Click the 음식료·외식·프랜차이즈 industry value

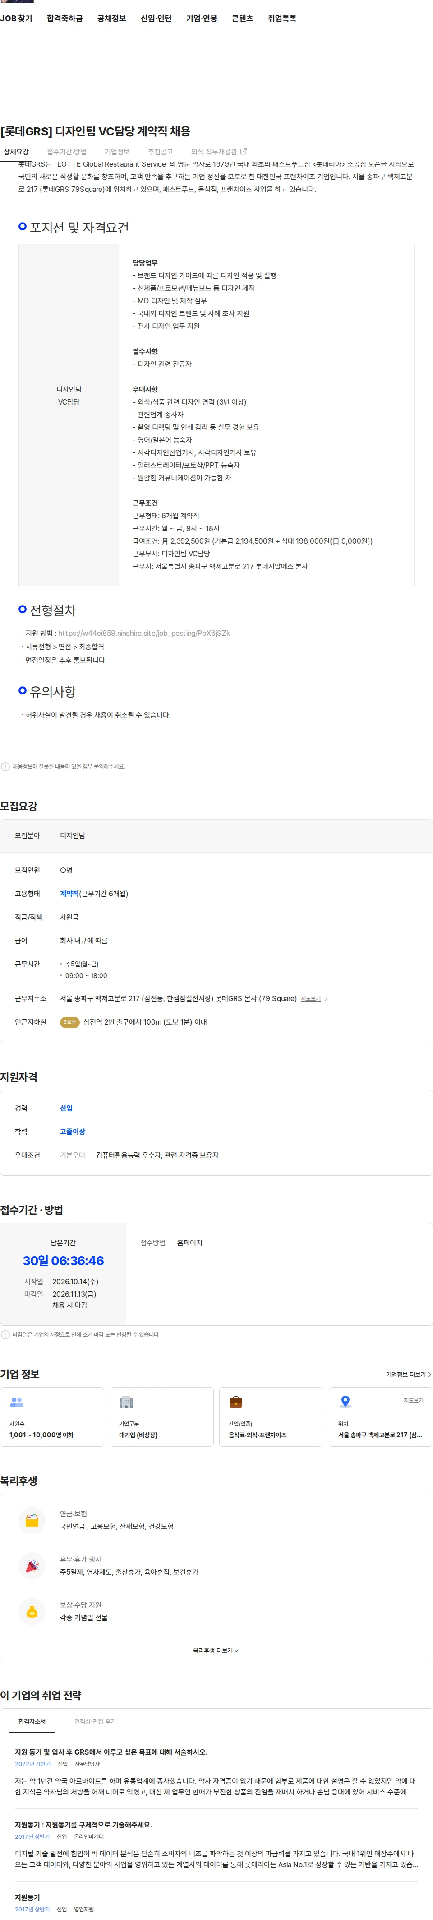point(257,1435)
